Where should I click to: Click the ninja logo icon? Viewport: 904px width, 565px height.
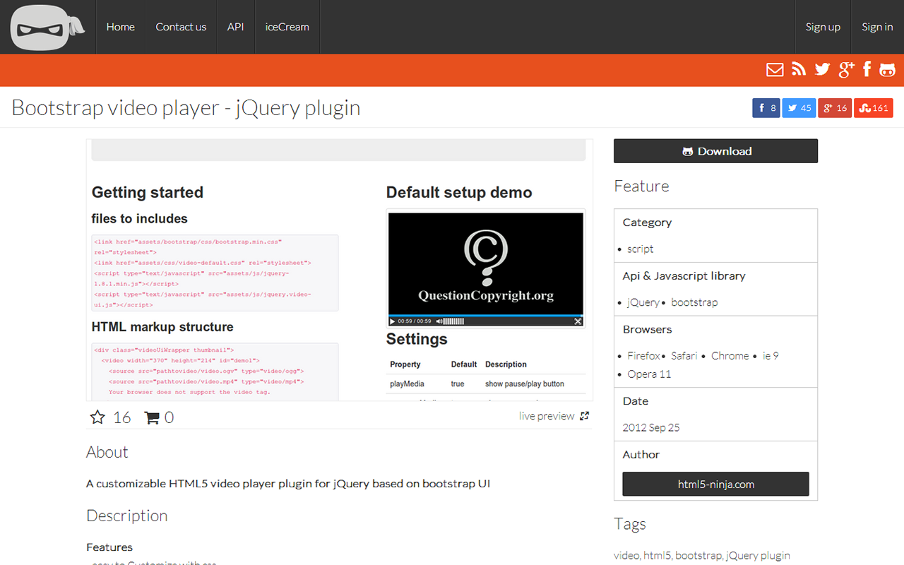pos(48,27)
